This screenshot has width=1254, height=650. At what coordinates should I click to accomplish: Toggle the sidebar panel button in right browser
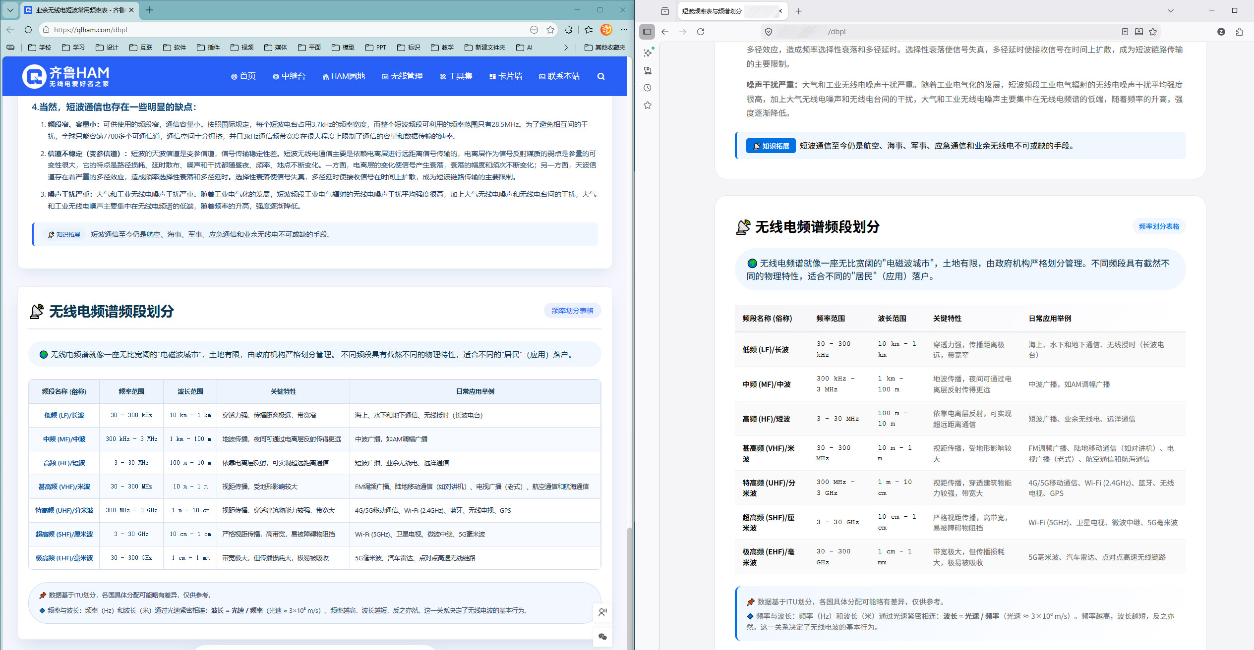coord(647,32)
